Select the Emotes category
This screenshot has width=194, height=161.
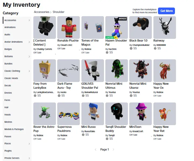(8, 93)
